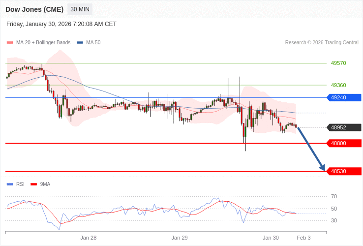
Task: Click the blue MA 50 legend swatch
Action: (80, 43)
